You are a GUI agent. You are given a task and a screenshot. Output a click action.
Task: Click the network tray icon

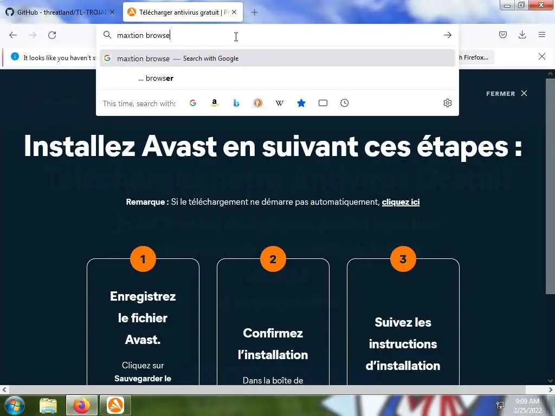click(x=500, y=405)
